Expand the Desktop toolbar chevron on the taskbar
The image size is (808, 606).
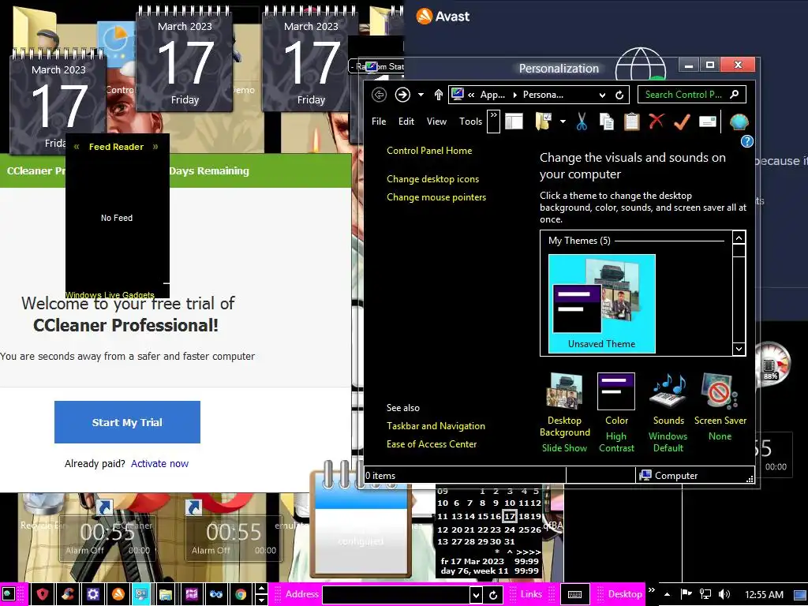pyautogui.click(x=651, y=590)
